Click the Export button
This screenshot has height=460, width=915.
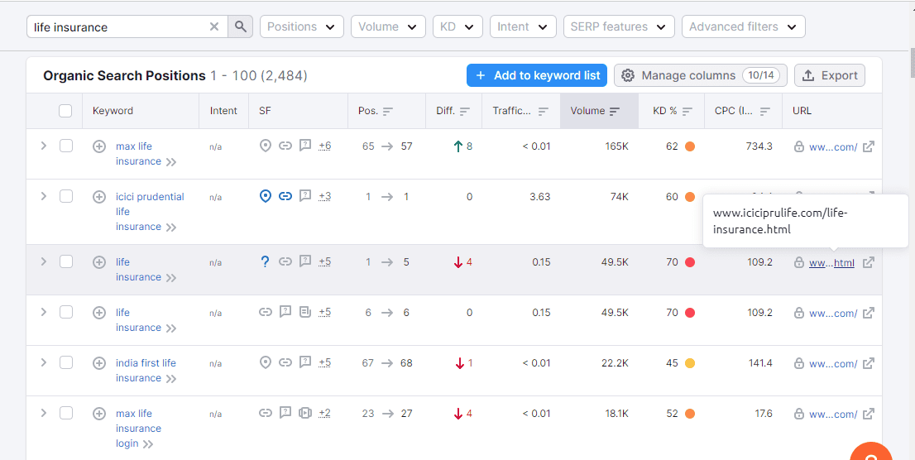(830, 75)
